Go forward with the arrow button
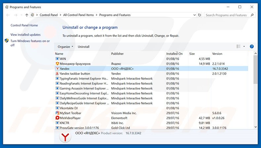 coord(16,15)
